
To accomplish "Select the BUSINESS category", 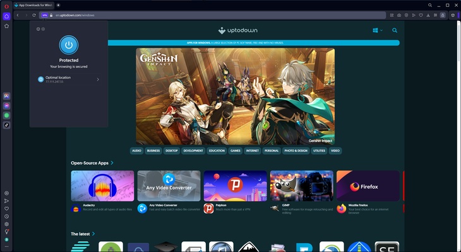I will pos(153,151).
